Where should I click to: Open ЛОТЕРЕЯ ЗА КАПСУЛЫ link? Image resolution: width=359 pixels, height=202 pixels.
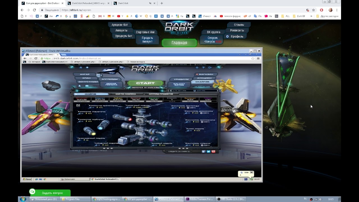pos(146,88)
